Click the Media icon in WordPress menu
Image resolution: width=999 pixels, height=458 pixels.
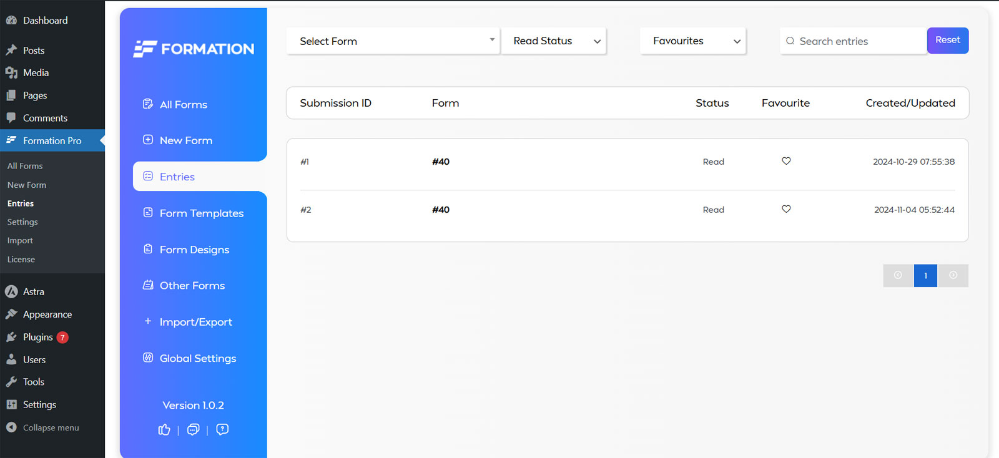click(x=11, y=72)
